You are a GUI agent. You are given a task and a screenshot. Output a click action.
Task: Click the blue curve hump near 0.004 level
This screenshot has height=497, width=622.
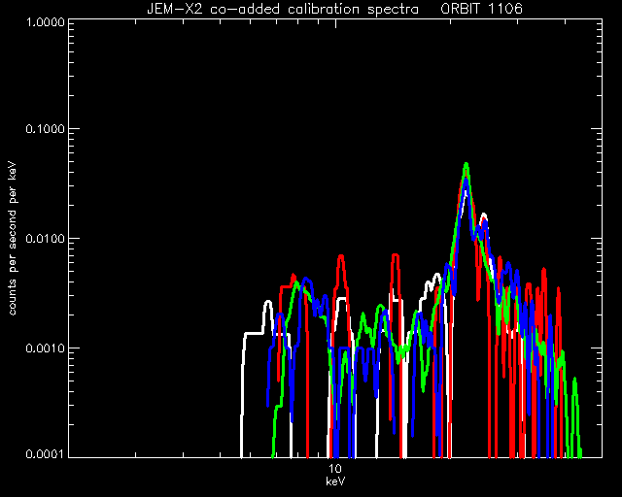pyautogui.click(x=306, y=280)
